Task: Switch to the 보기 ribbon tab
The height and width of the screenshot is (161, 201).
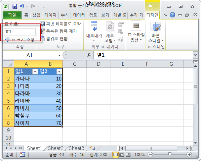Action: coord(105,15)
